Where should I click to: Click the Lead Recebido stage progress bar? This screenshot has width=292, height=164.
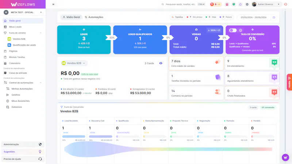[x=74, y=136]
